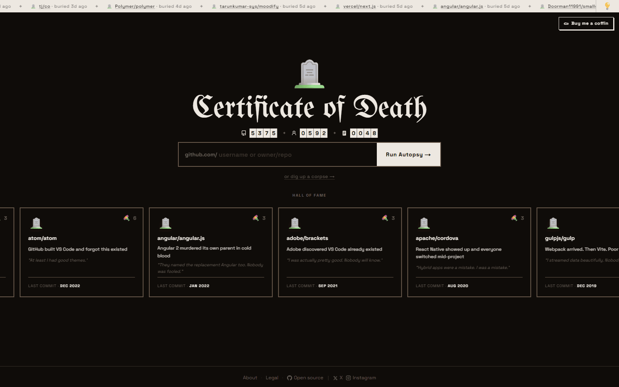Click the user counter icon beside 0592
This screenshot has width=619, height=387.
[294, 133]
